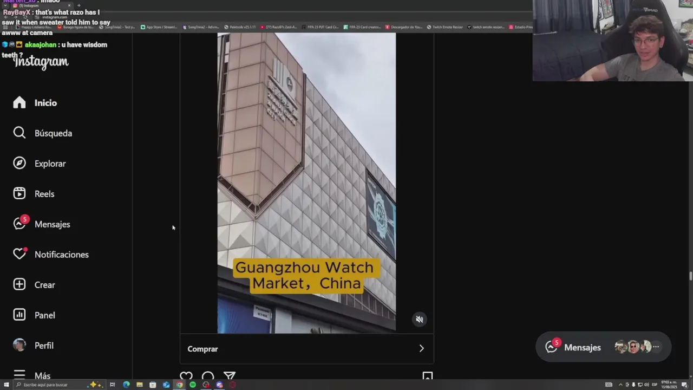693x390 pixels.
Task: Click the Guangzhou Watch Market video
Action: click(x=306, y=183)
